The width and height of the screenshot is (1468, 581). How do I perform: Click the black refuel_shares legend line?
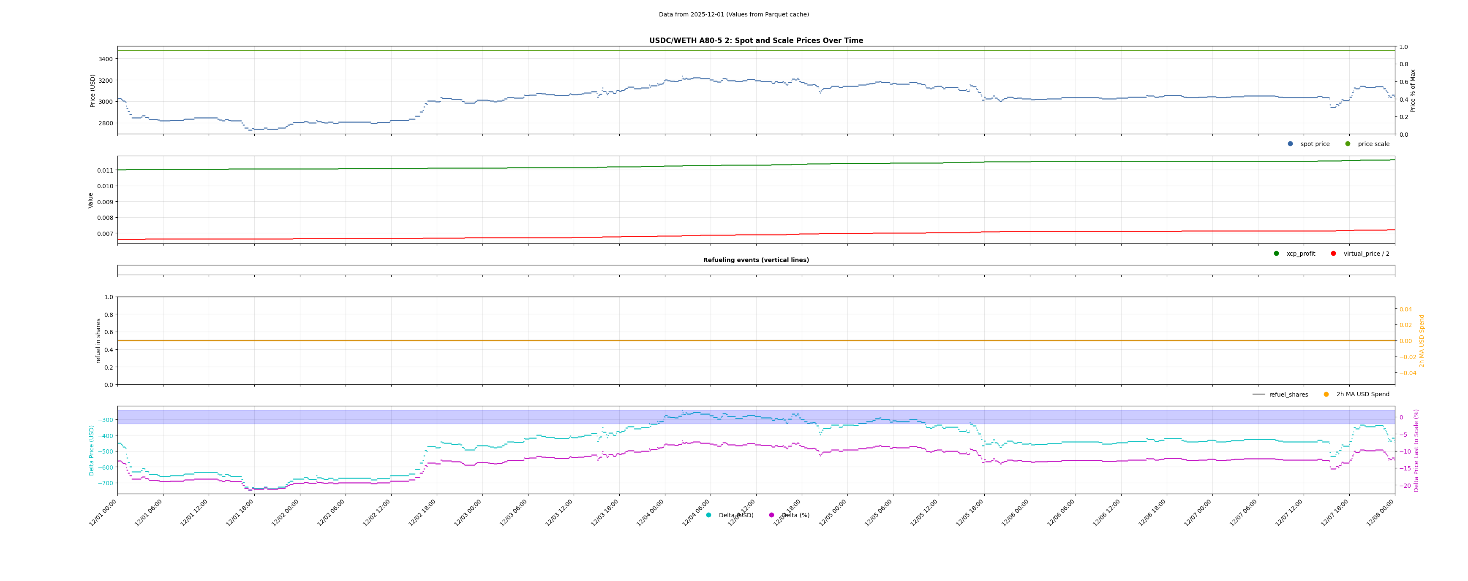(1259, 395)
